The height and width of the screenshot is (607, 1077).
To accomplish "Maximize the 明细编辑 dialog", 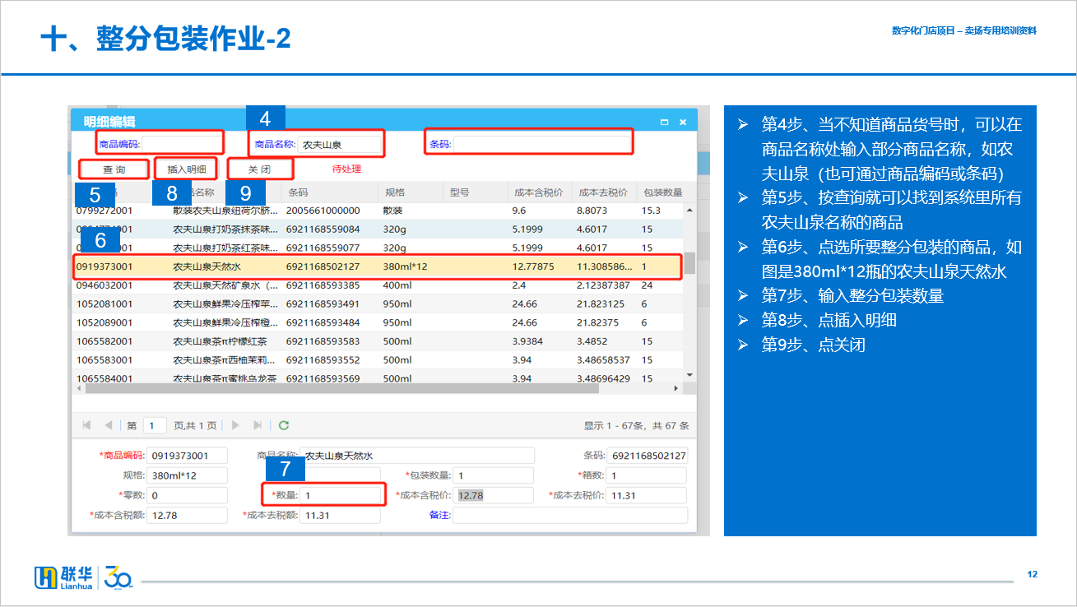I will [665, 122].
